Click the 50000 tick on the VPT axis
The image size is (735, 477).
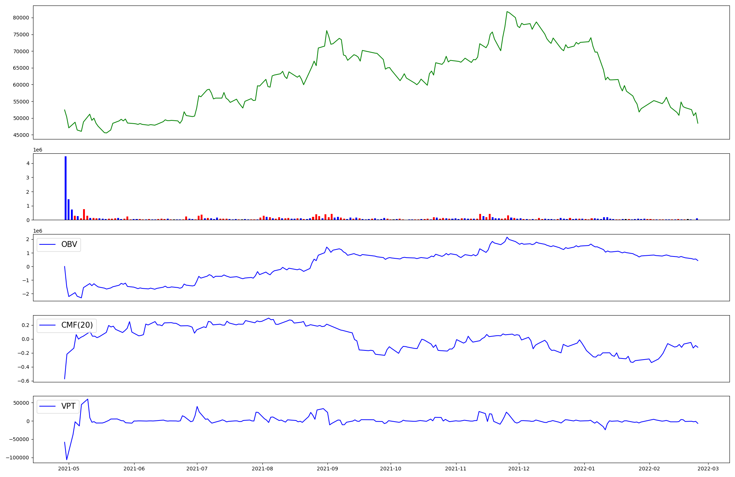click(x=21, y=403)
